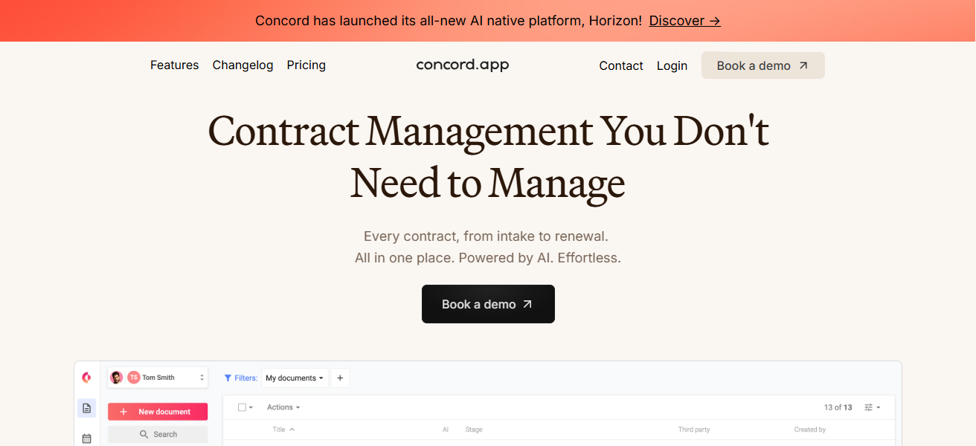
Task: Click the header Book a demo button
Action: tap(762, 65)
